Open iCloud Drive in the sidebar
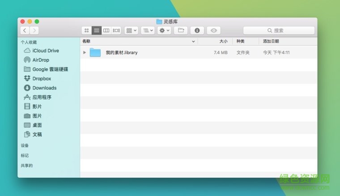This screenshot has height=196, width=340. pyautogui.click(x=45, y=51)
